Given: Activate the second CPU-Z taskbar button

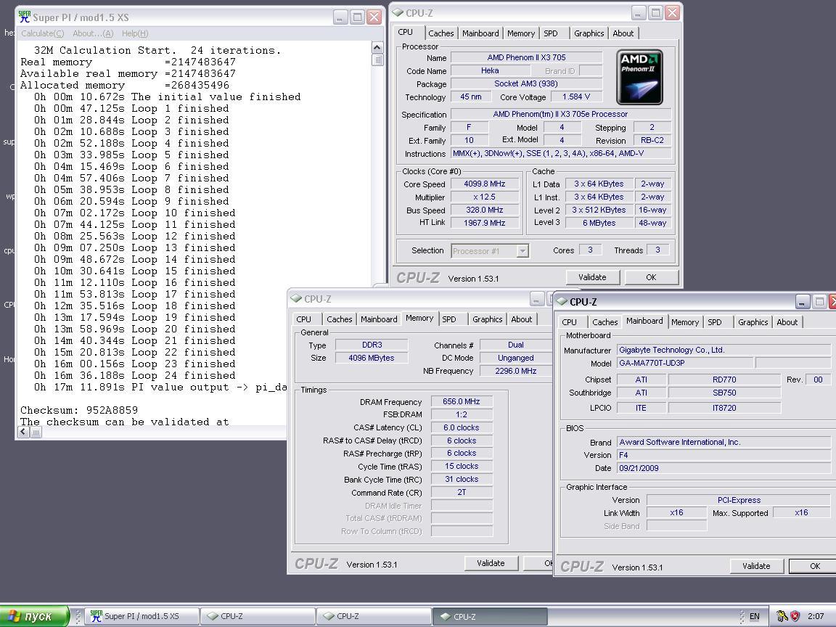Looking at the screenshot, I should (x=374, y=616).
